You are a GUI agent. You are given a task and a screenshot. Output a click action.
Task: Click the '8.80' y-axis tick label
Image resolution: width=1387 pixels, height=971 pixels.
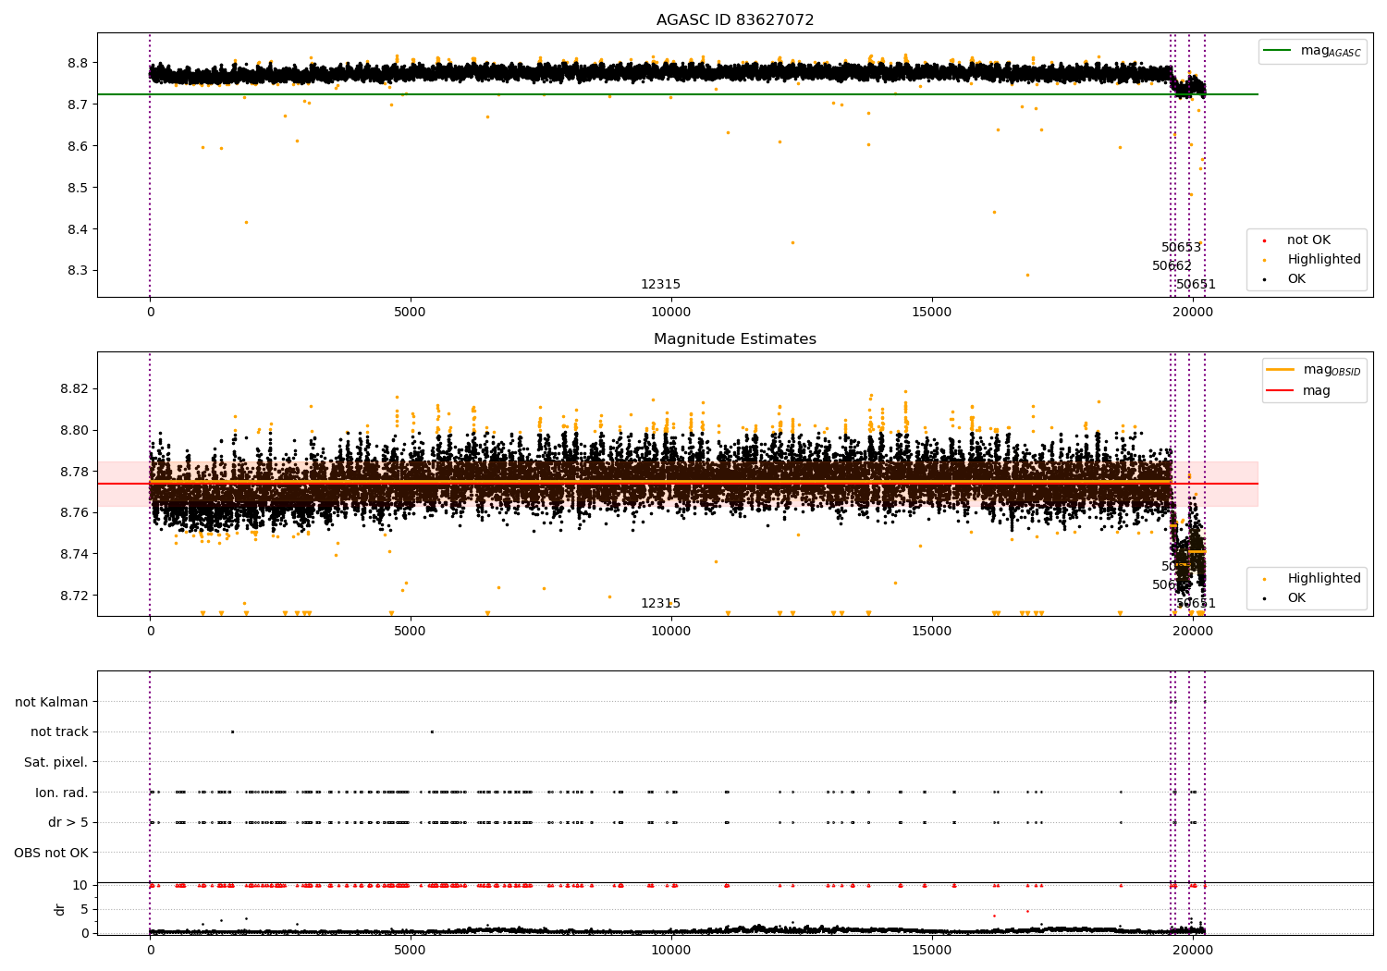click(x=73, y=430)
